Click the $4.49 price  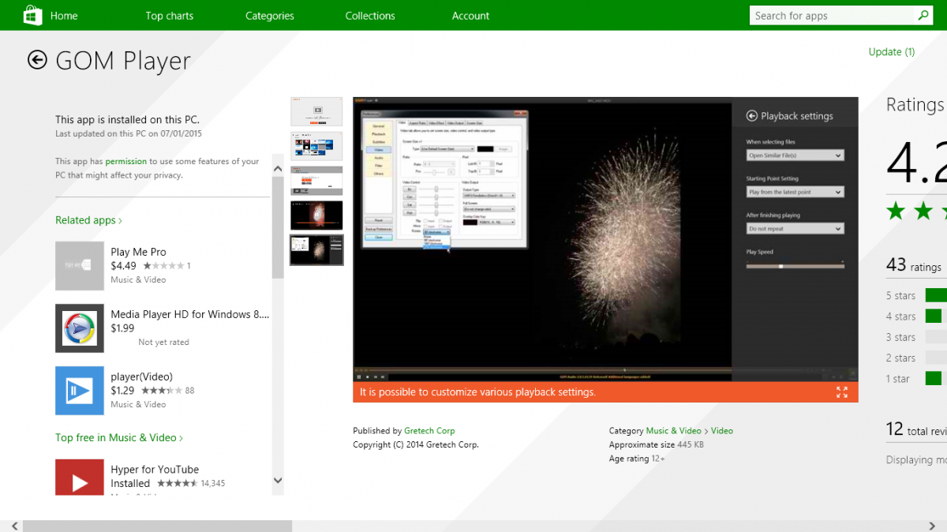124,266
